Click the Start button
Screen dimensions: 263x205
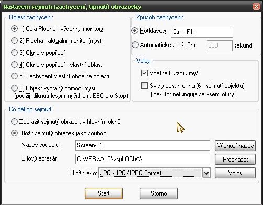[x=104, y=193]
